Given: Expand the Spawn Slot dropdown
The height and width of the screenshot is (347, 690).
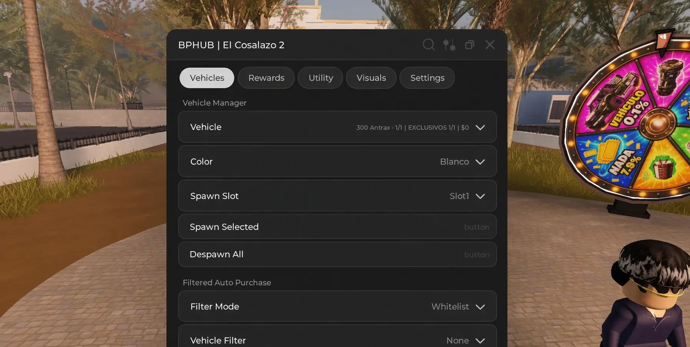Looking at the screenshot, I should [337, 196].
